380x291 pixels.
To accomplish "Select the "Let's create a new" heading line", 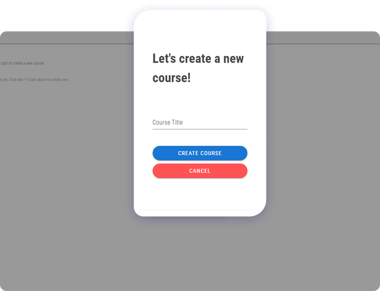I will (198, 59).
